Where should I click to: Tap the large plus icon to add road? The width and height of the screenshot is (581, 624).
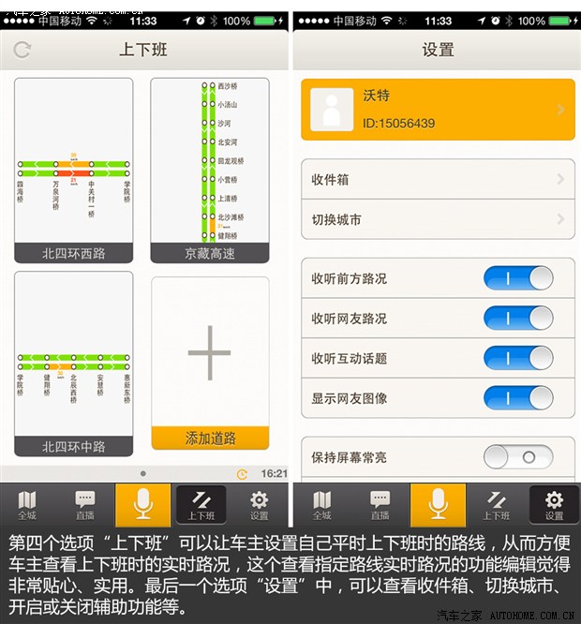pyautogui.click(x=209, y=352)
